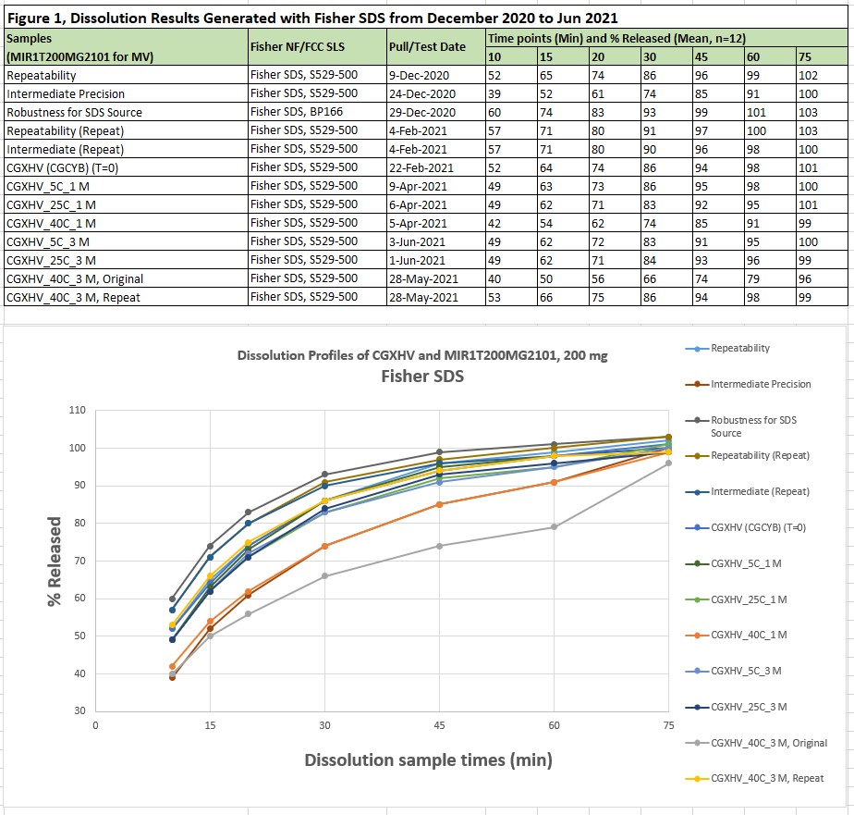Click the 'Pull/Test Date' column header
The width and height of the screenshot is (854, 815).
pos(435,47)
